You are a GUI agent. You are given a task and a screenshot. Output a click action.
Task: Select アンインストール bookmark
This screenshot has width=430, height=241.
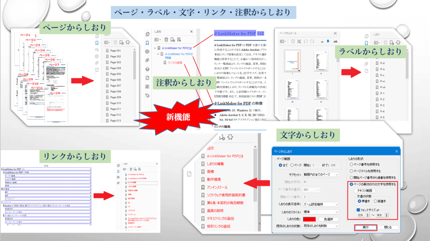click(217, 187)
